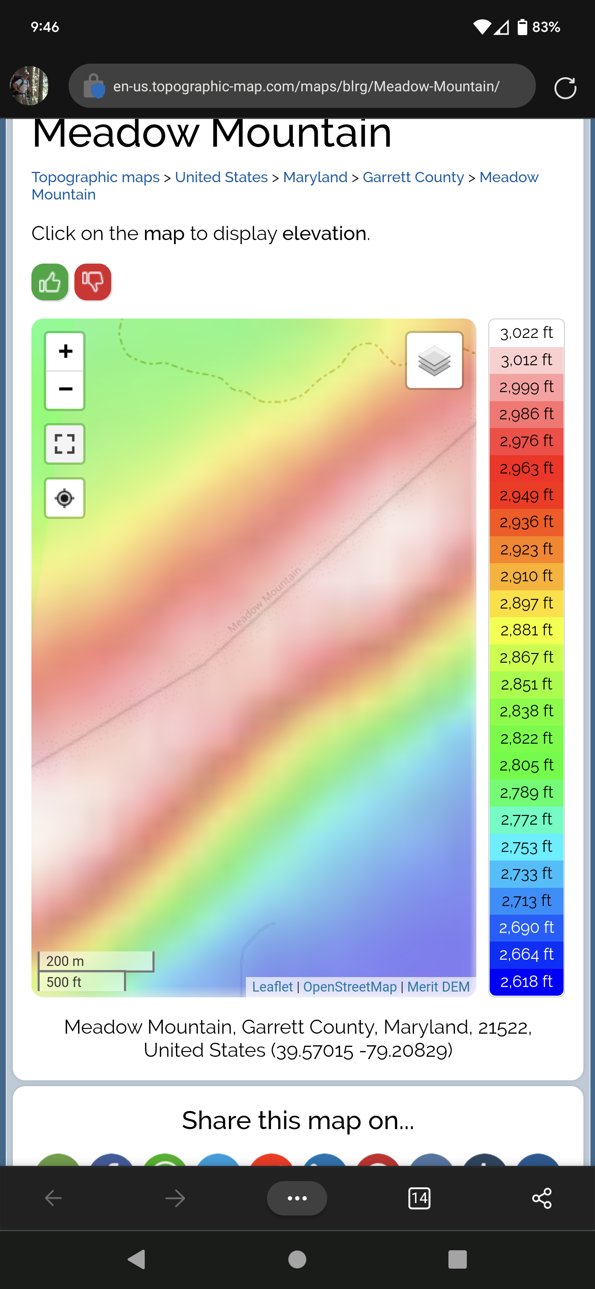Open Topographic maps breadcrumb link
The height and width of the screenshot is (1289, 595).
(x=95, y=177)
